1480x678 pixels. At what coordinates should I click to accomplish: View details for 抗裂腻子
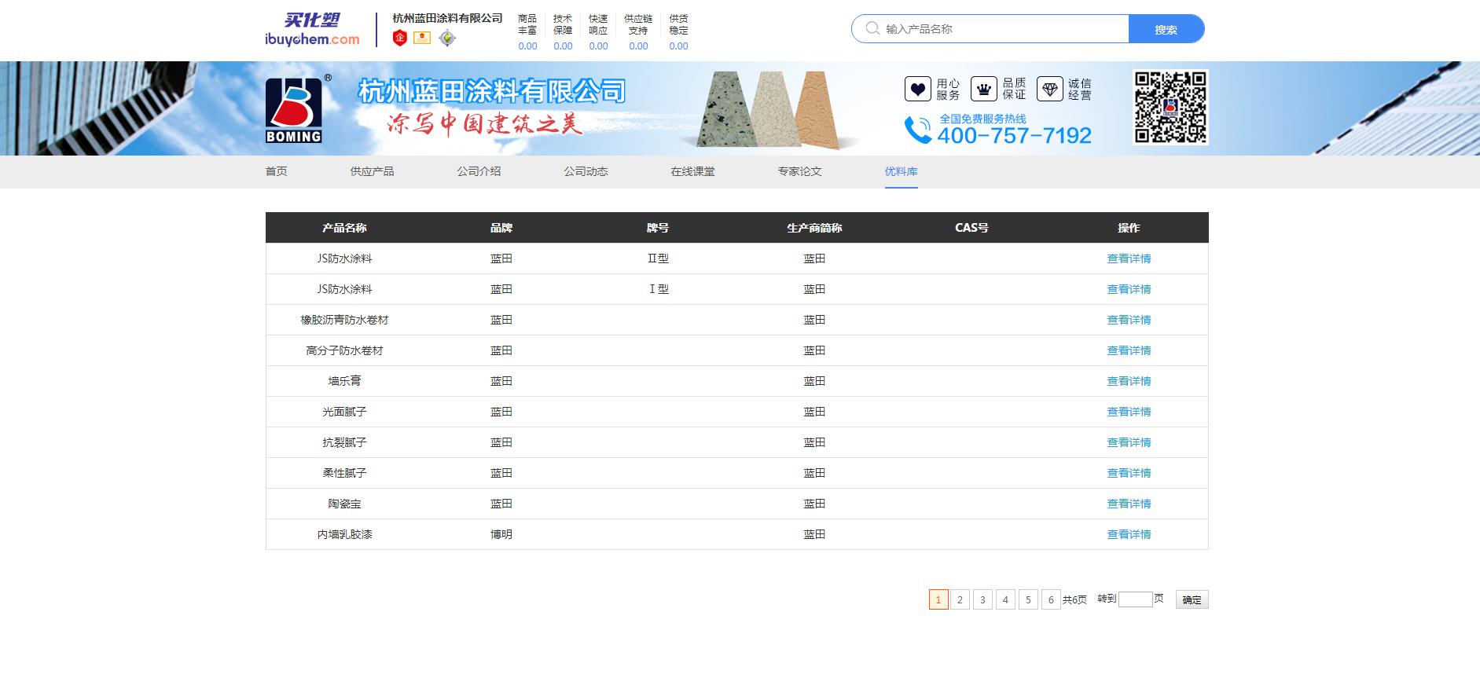pyautogui.click(x=1129, y=442)
